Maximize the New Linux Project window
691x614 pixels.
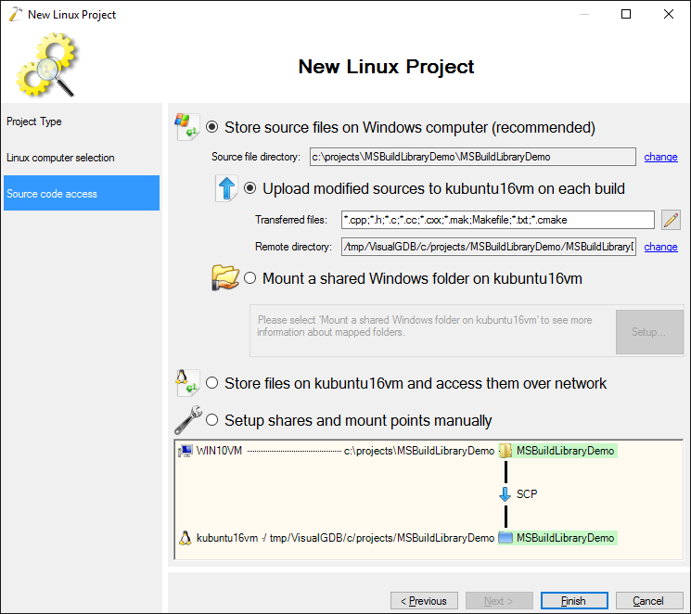pyautogui.click(x=626, y=14)
